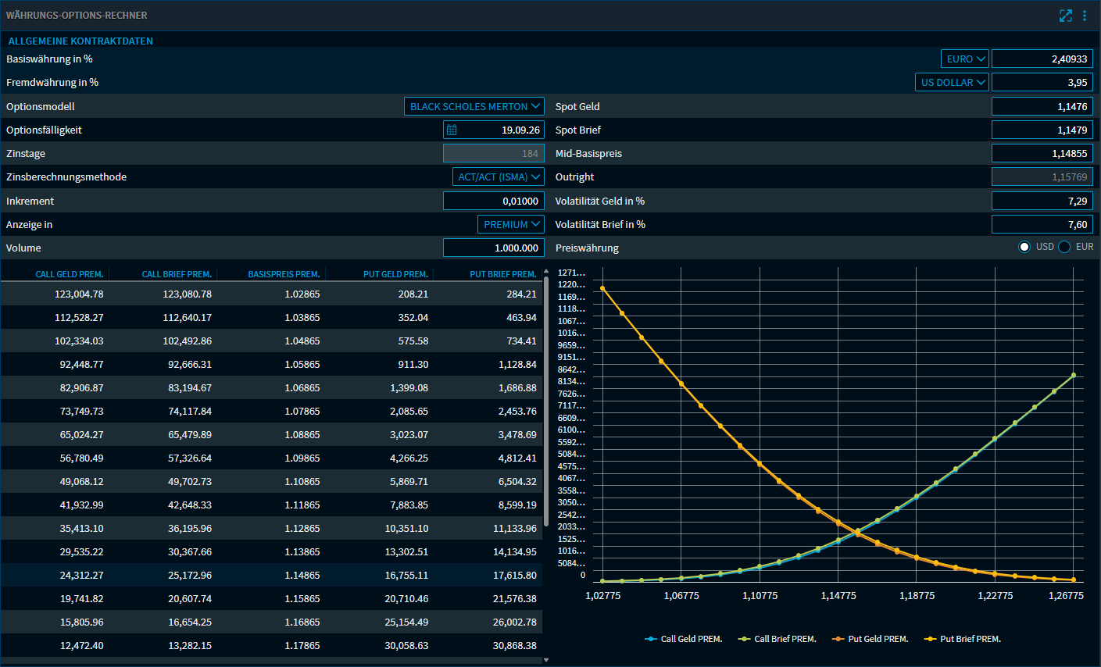
Task: Select the Volatilität Geld in % field
Action: coord(1042,201)
